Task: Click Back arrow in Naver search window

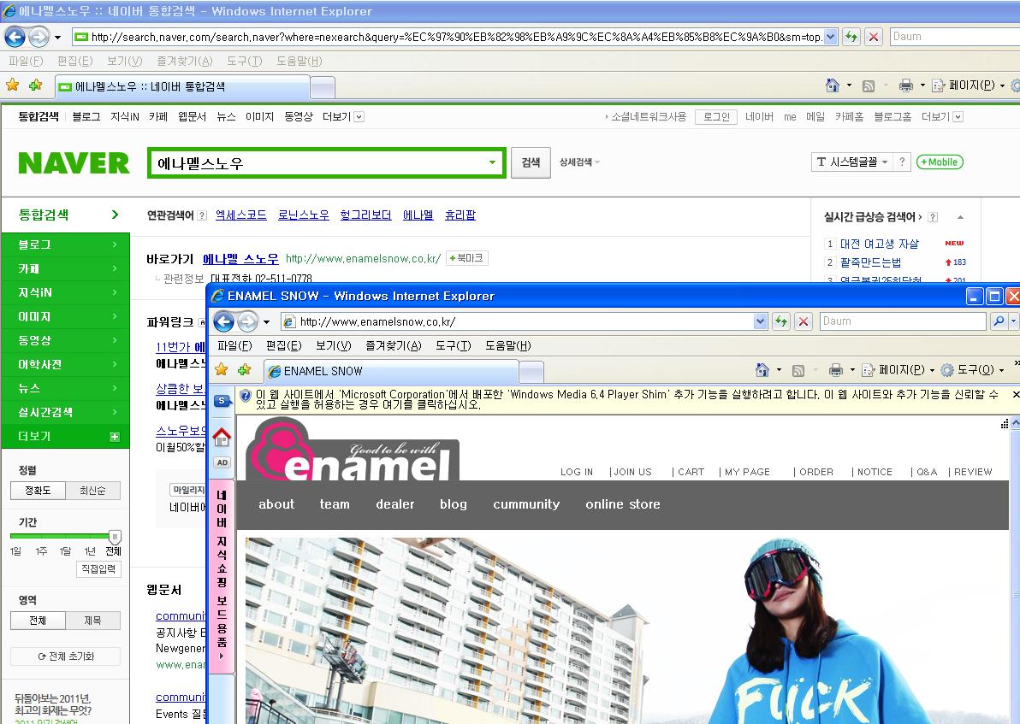Action: point(15,37)
